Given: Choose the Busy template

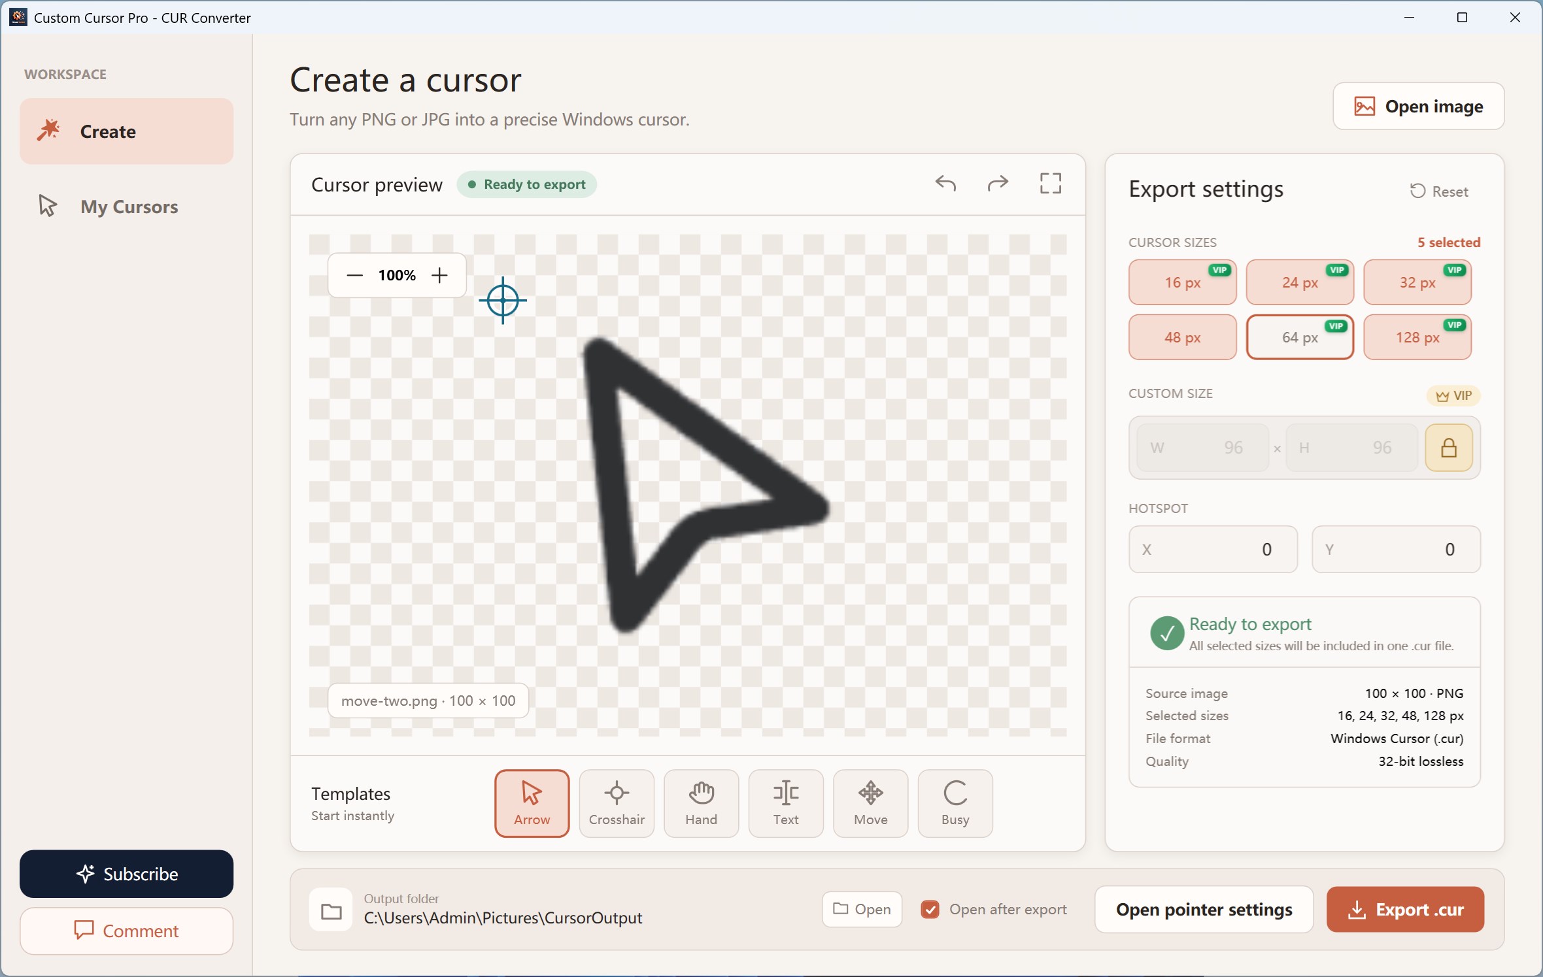Looking at the screenshot, I should tap(955, 803).
